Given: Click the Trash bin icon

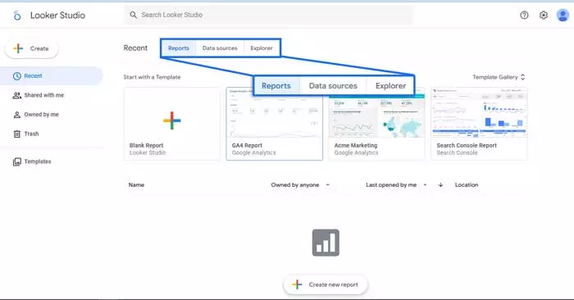Looking at the screenshot, I should [x=17, y=134].
